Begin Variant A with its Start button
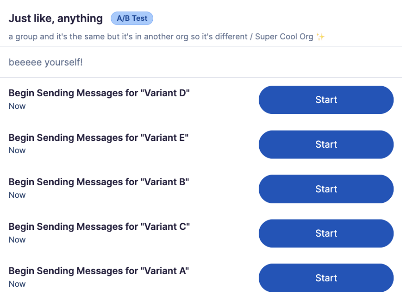Image resolution: width=402 pixels, height=299 pixels. (x=326, y=278)
